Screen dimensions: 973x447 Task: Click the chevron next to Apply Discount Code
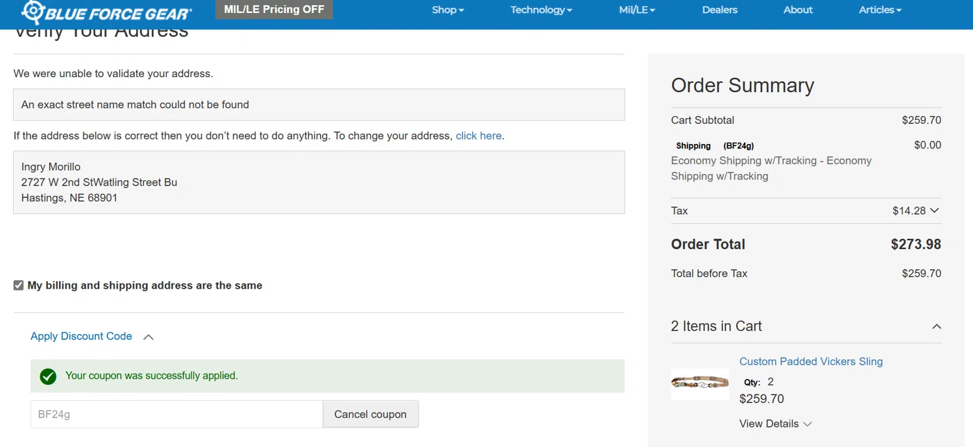pos(149,337)
